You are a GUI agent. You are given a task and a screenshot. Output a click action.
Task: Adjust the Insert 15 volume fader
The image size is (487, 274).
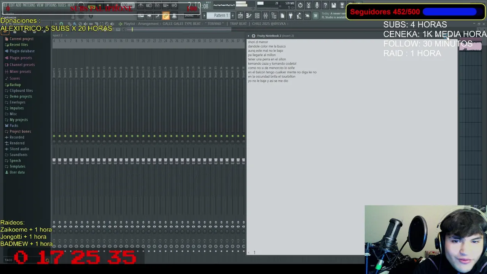pos(115,161)
